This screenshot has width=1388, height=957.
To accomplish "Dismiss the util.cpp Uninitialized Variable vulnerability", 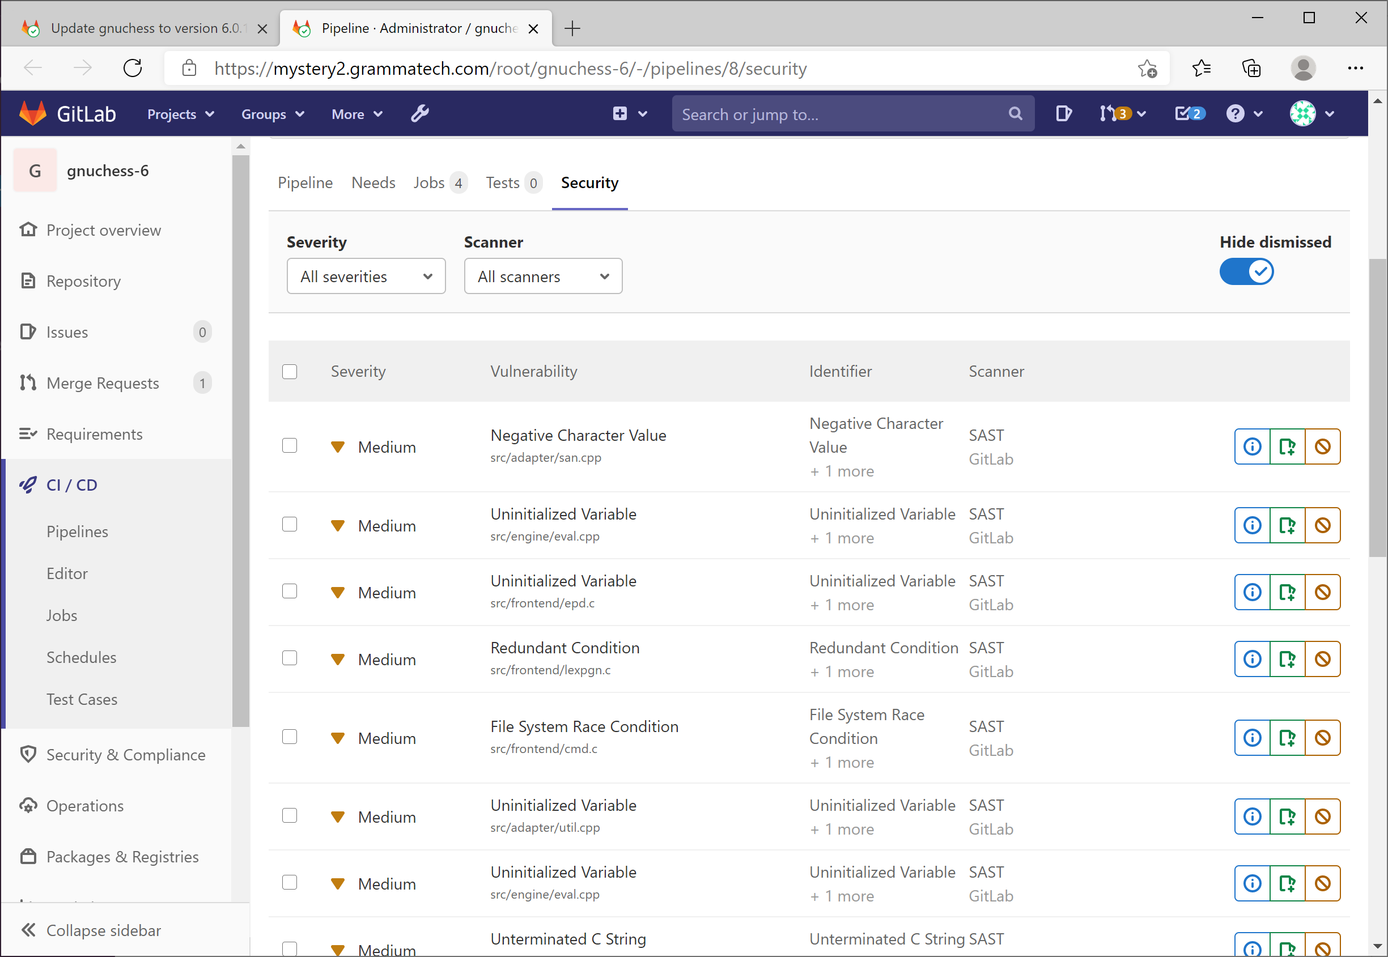I will (1323, 816).
